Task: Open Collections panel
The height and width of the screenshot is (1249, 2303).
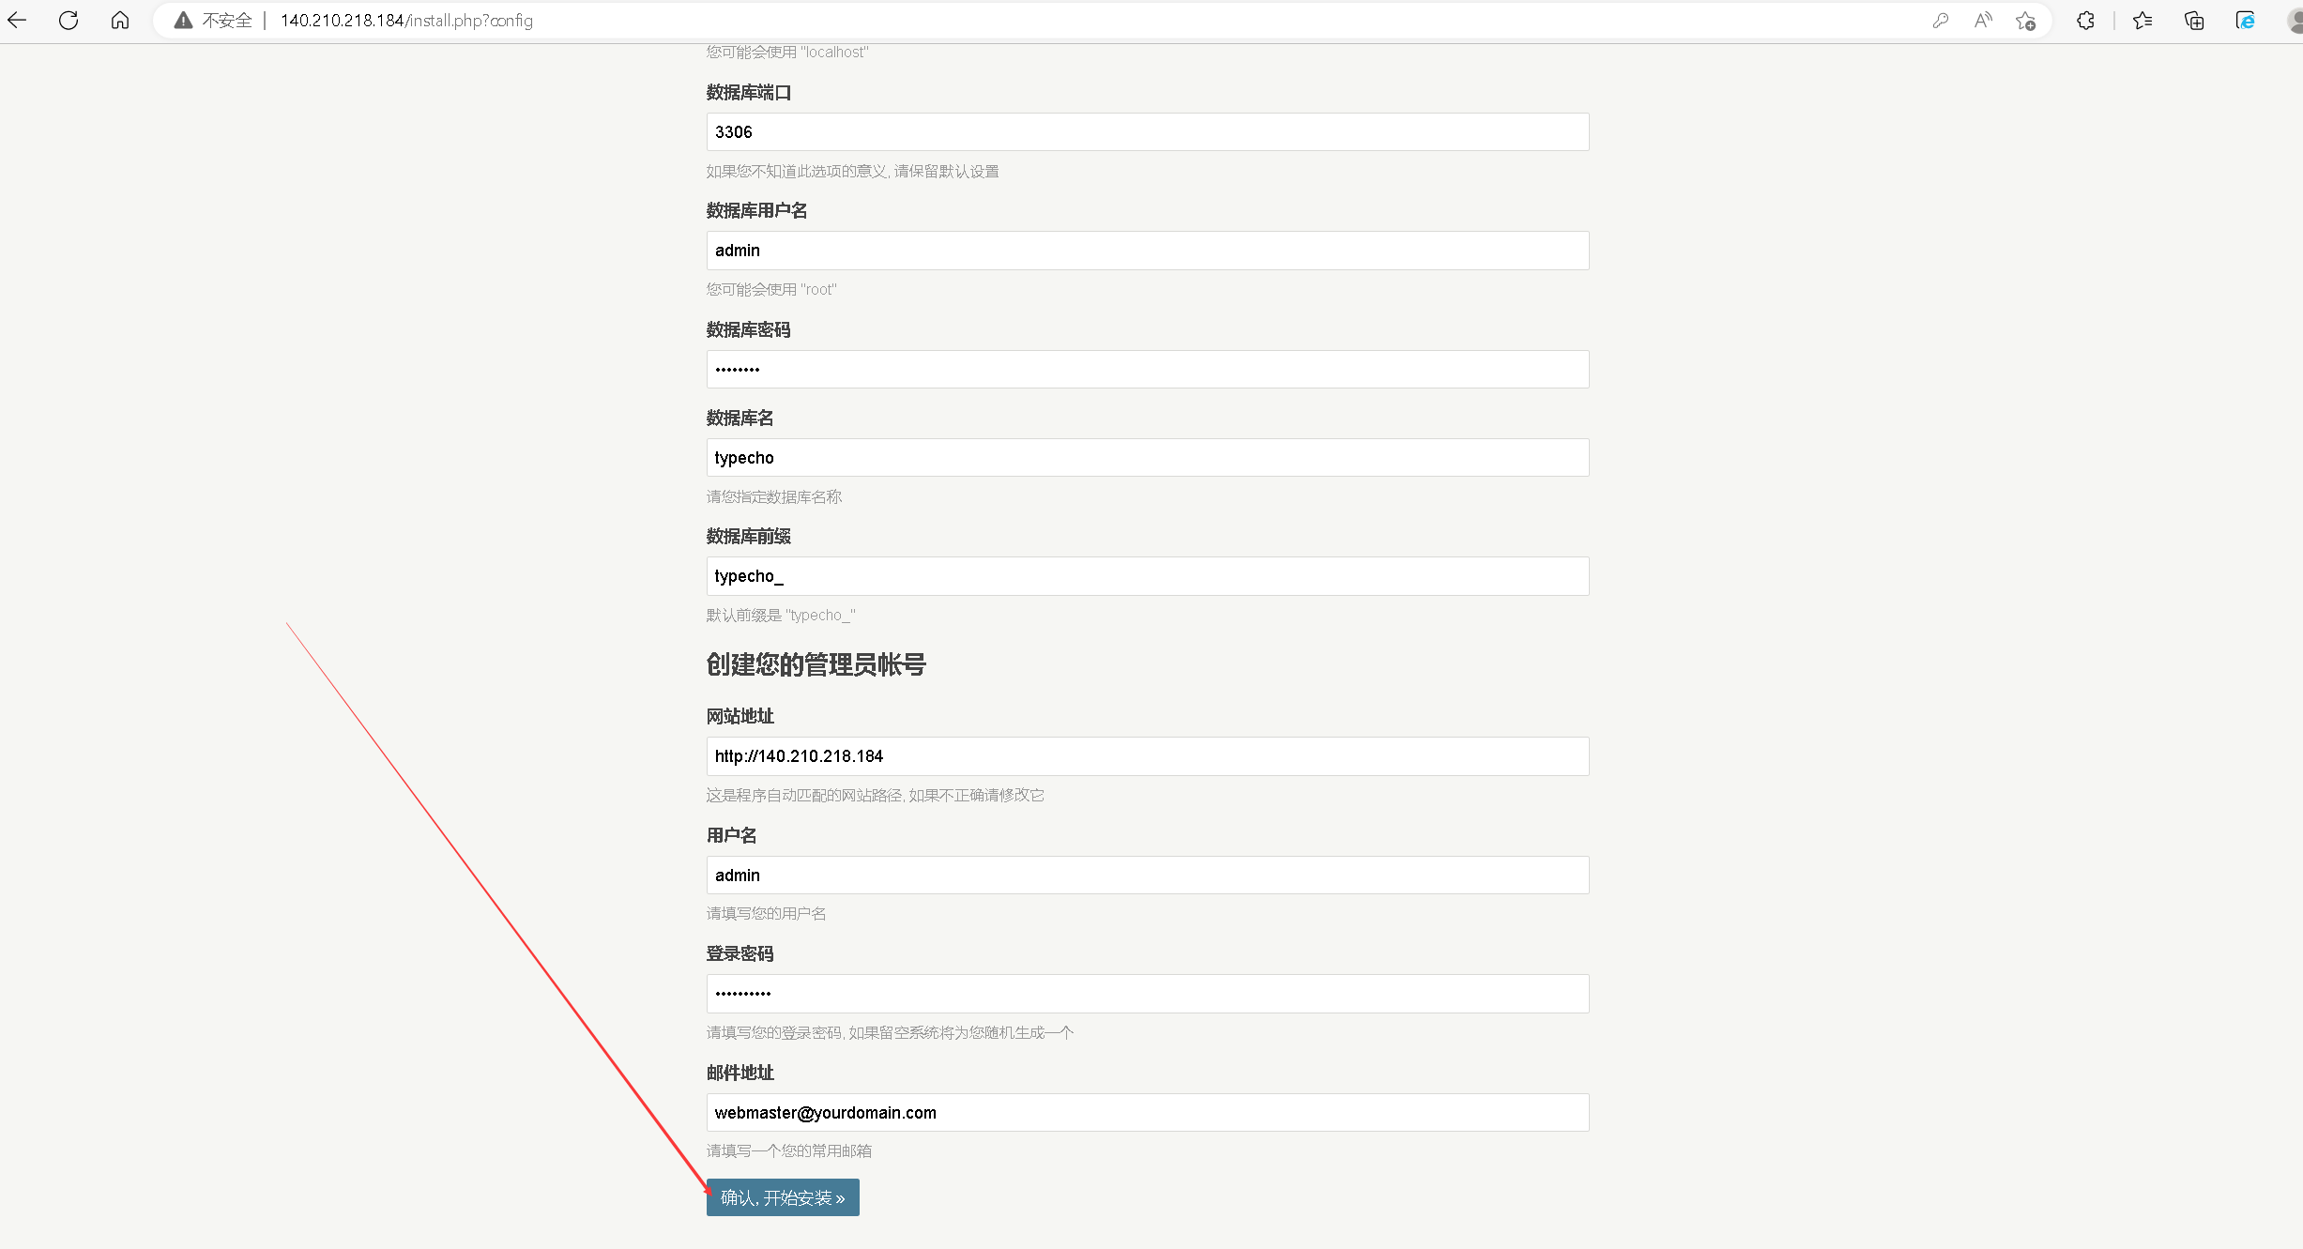Action: point(2194,21)
